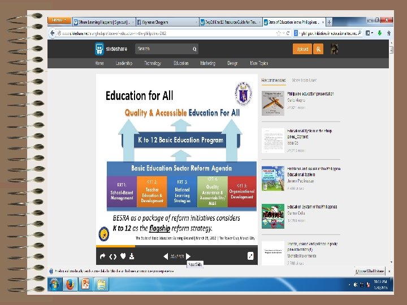The height and width of the screenshot is (305, 407).
Task: Open the More from User tab
Action: (304, 80)
